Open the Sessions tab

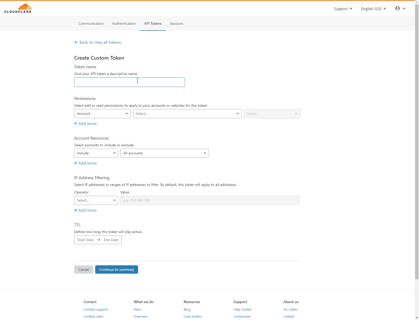coord(176,23)
